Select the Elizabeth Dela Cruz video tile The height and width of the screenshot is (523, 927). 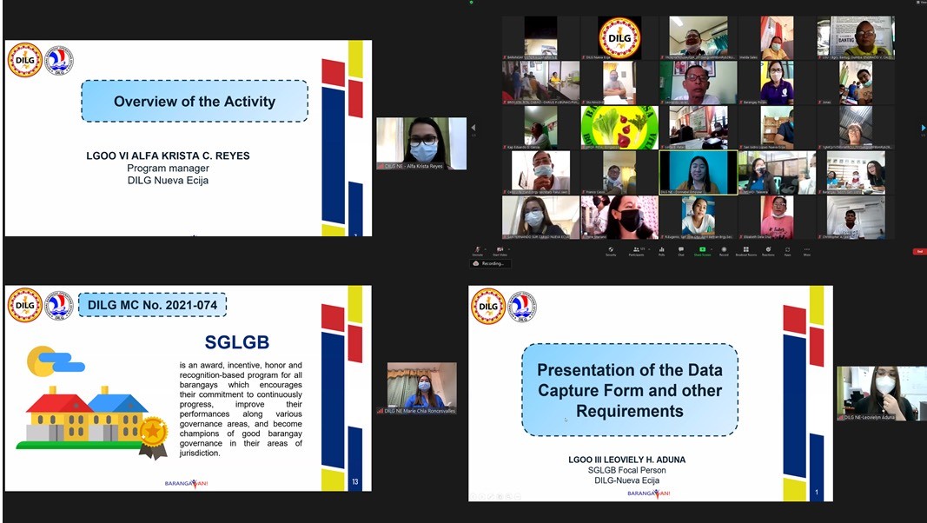coord(777,217)
